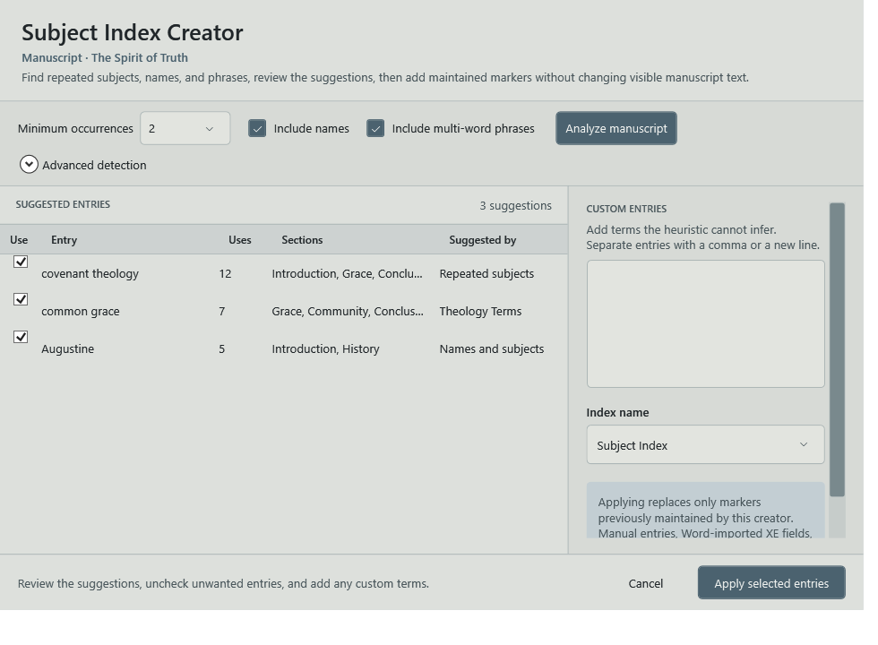Click the Subject Index Creator title
Screen dimensions: 878x645
[133, 32]
